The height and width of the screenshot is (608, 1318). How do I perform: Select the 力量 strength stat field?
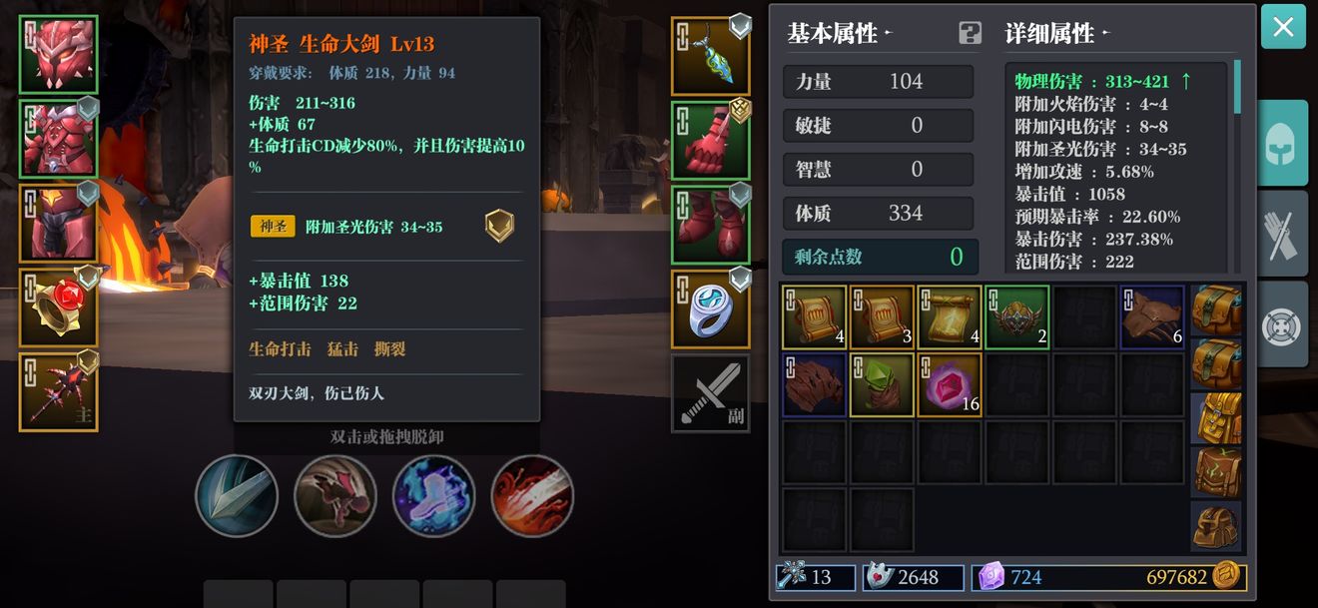point(878,82)
